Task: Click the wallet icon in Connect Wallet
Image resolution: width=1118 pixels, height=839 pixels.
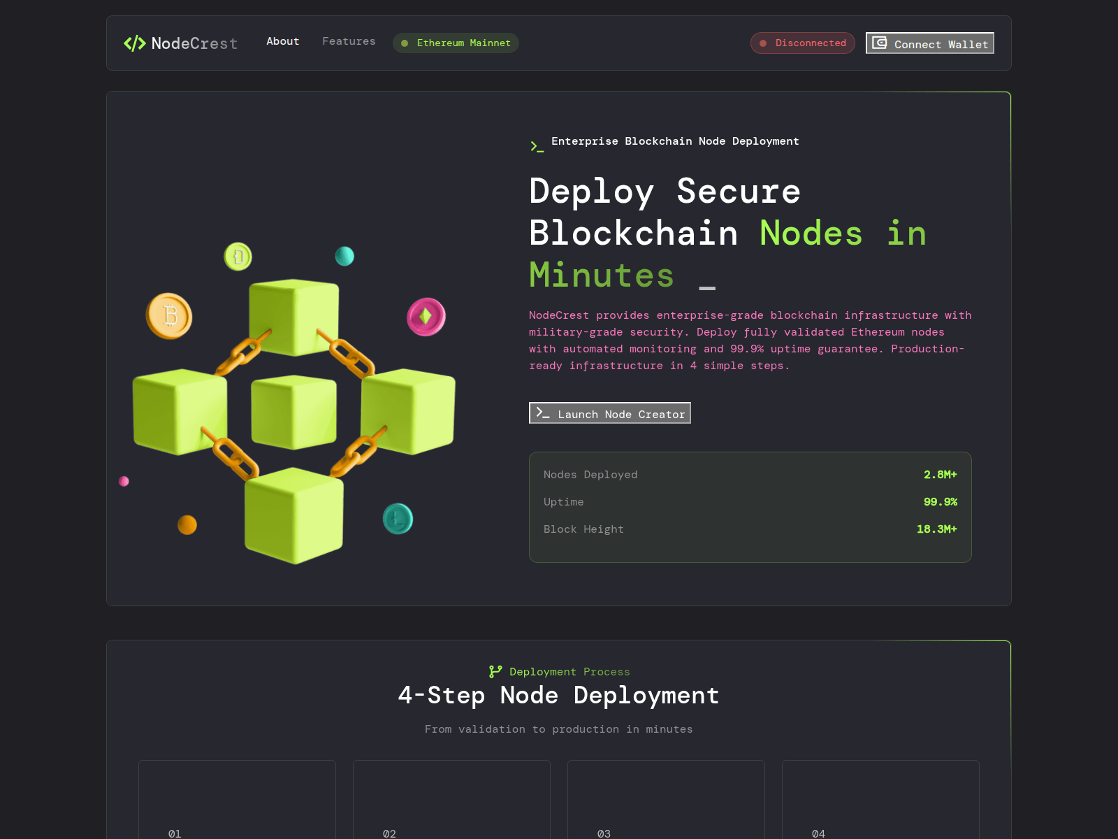Action: [x=880, y=43]
